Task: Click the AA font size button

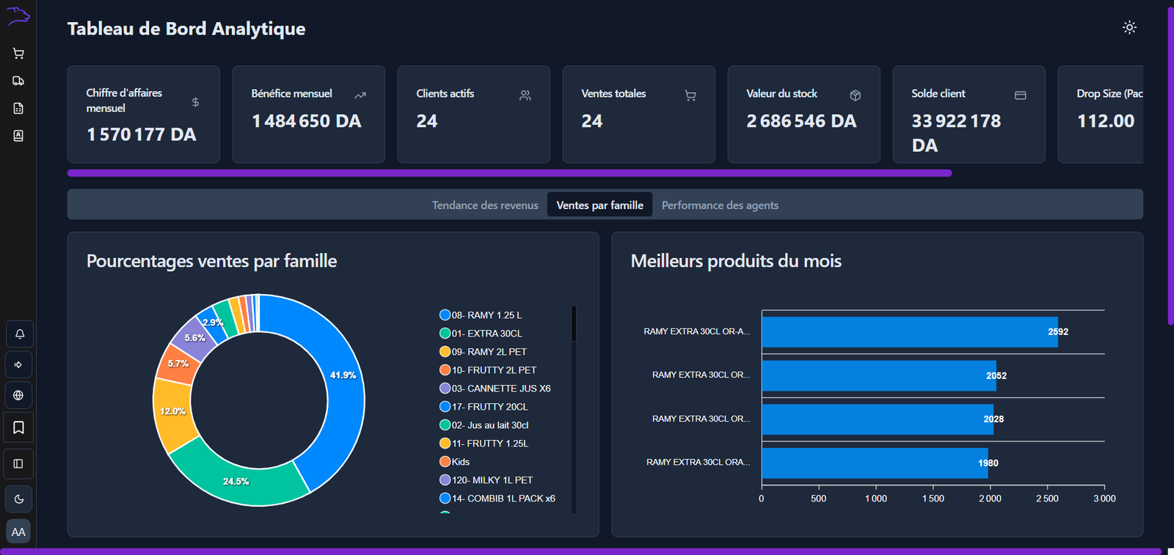Action: [19, 532]
